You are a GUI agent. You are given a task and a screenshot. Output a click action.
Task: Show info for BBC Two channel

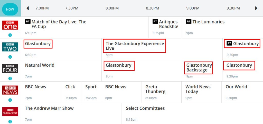10,57
